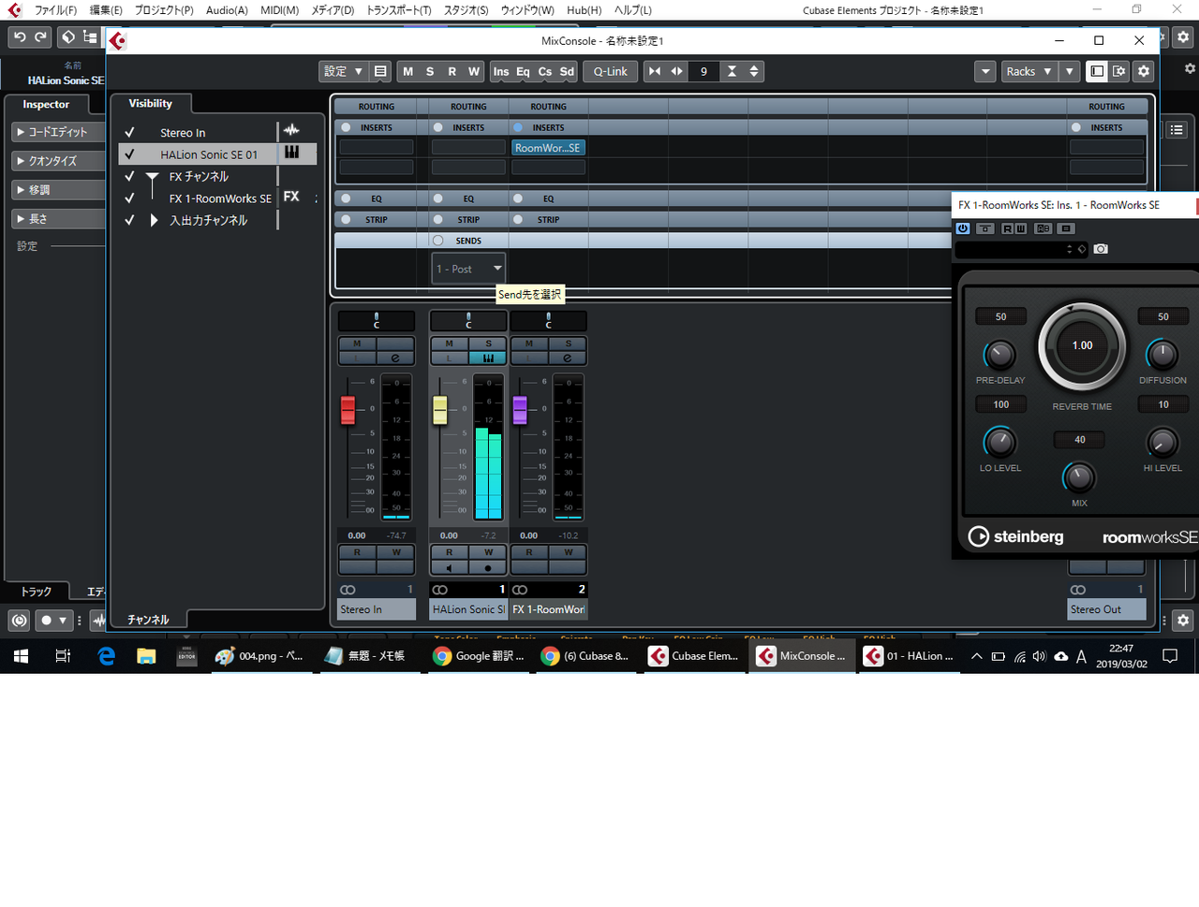Open the rack settings arrow beside Racks
Viewport: 1199px width, 907px height.
[x=1070, y=71]
